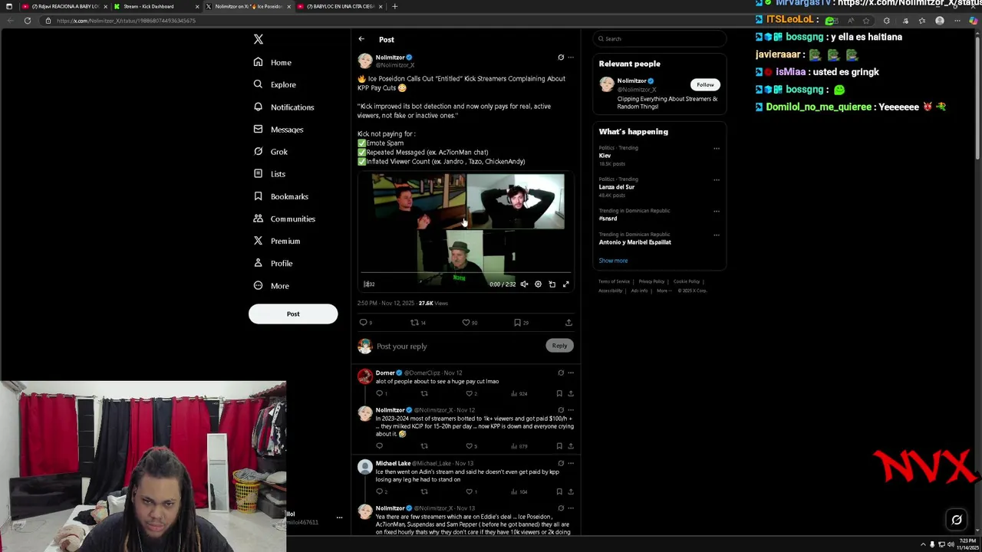Open the options for the Kiev trend
The height and width of the screenshot is (552, 982).
(717, 148)
